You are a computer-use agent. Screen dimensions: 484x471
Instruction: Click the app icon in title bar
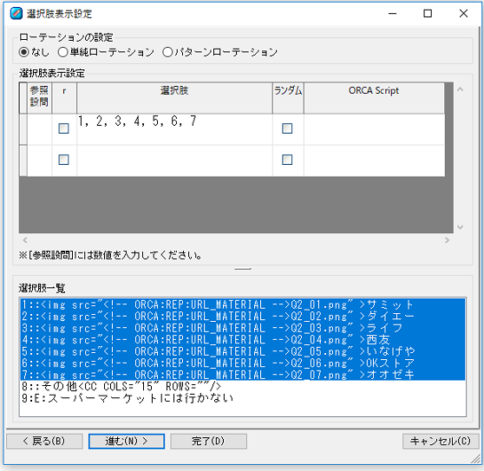point(16,14)
